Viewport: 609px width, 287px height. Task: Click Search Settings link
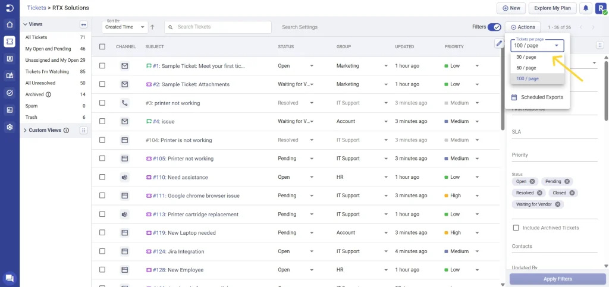click(x=300, y=27)
